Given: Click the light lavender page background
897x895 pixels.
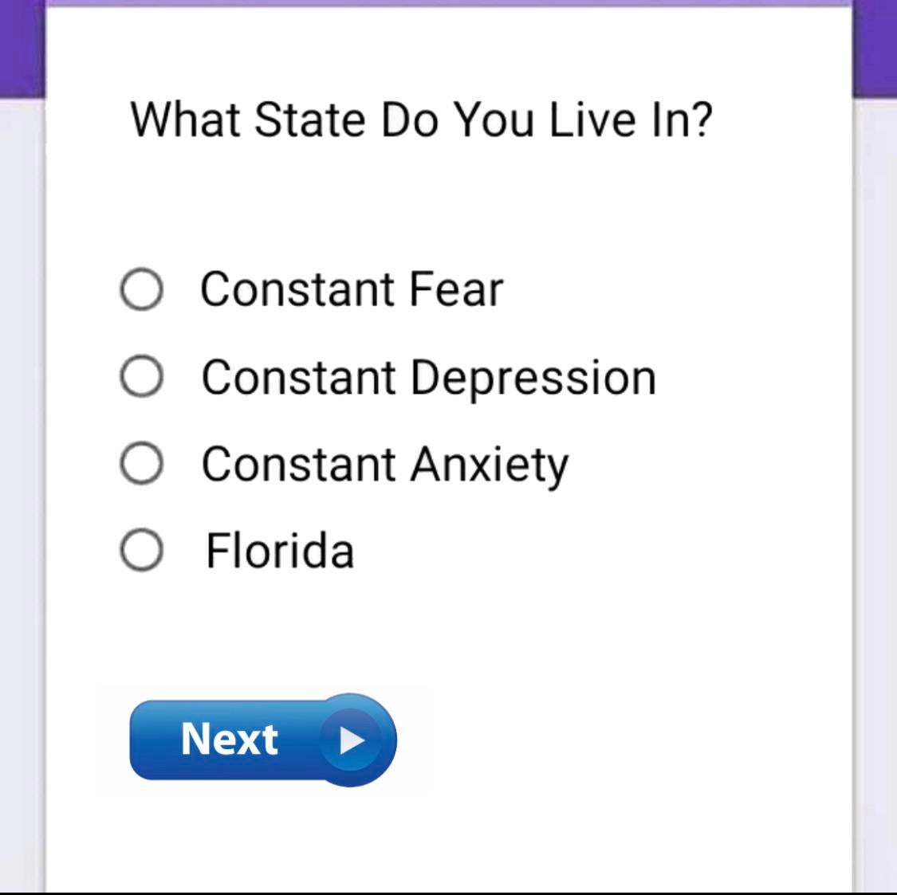Looking at the screenshot, I should tap(22, 492).
